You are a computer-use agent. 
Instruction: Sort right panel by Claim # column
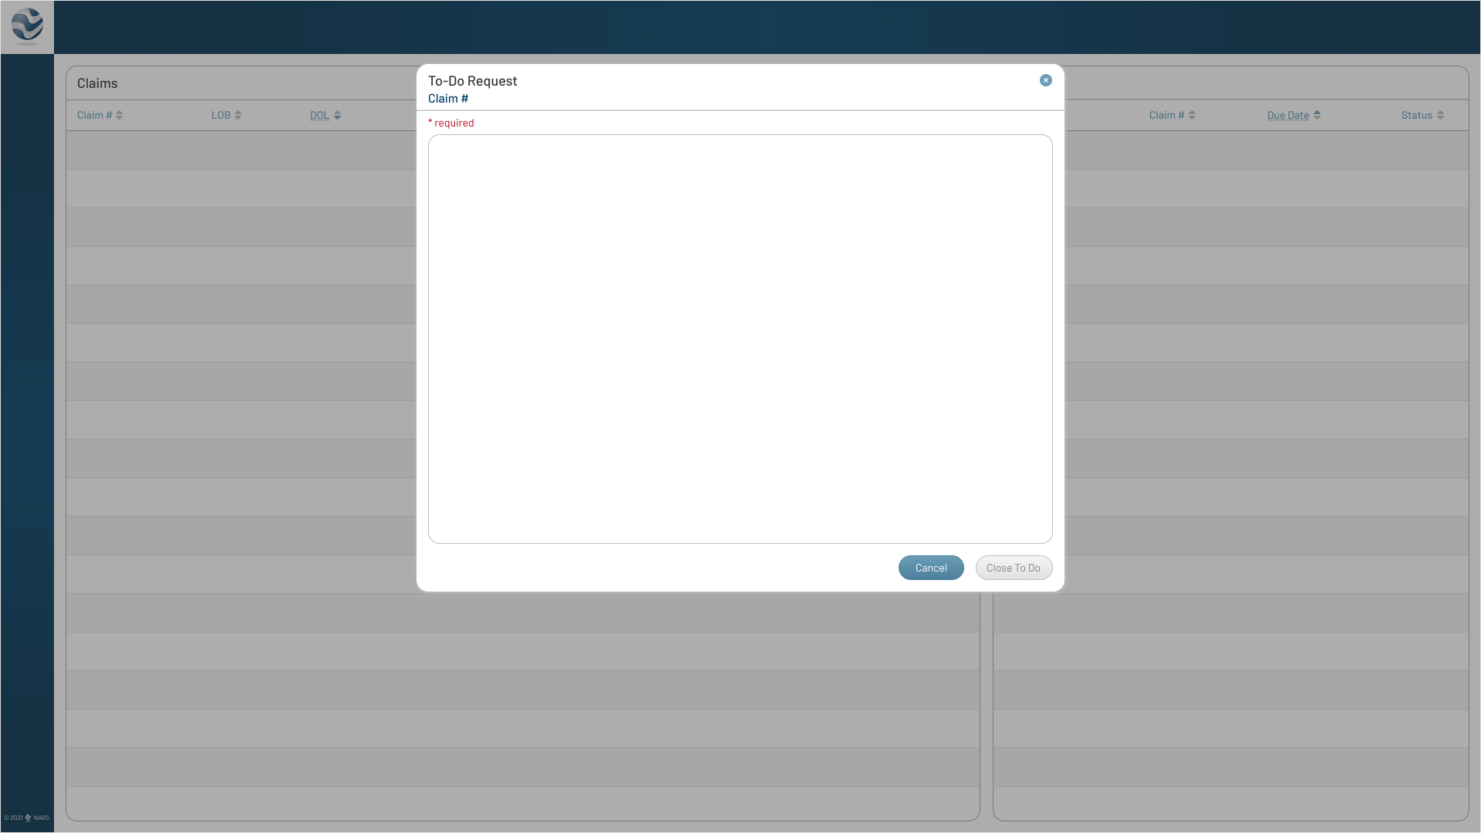pyautogui.click(x=1172, y=115)
